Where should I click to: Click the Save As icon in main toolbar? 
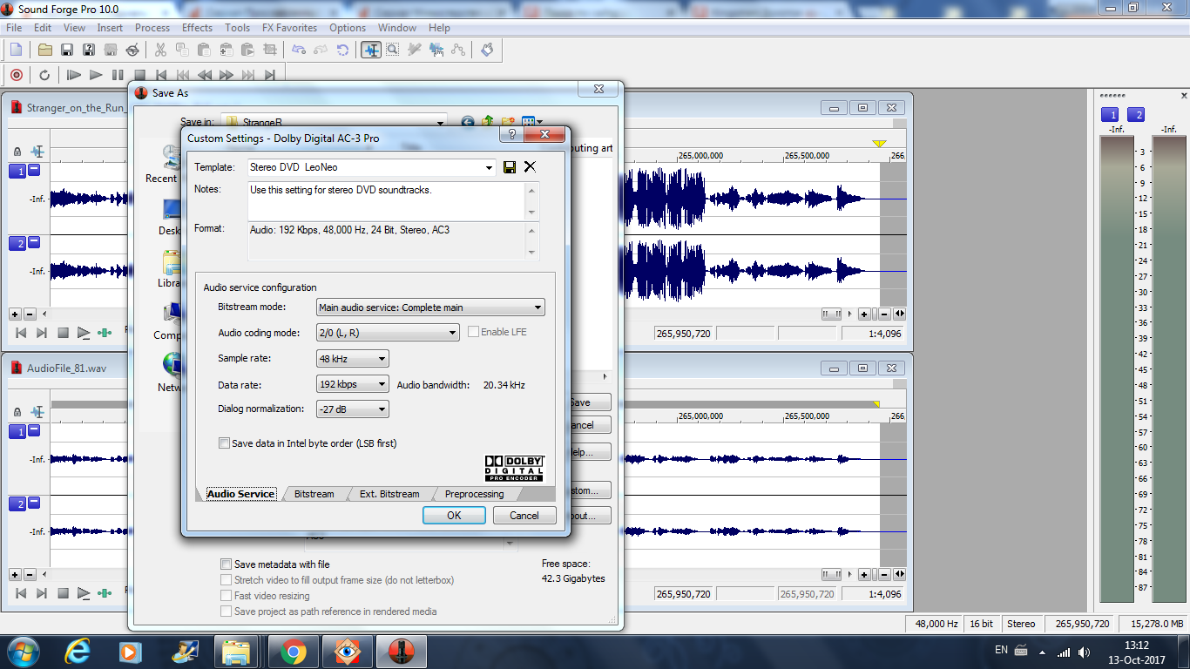tap(89, 50)
